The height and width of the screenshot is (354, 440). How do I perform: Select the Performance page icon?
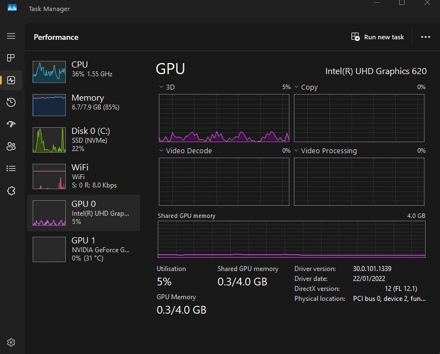tap(11, 80)
